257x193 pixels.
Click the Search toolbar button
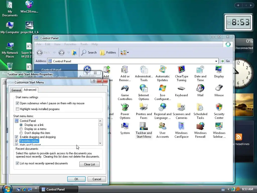tap(89, 53)
